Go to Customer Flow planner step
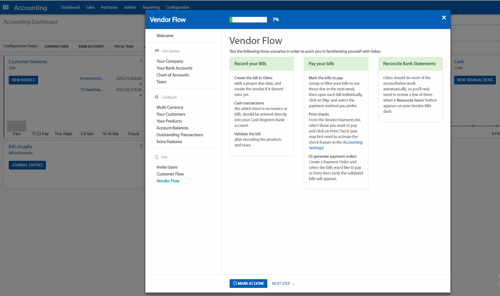 pyautogui.click(x=170, y=174)
